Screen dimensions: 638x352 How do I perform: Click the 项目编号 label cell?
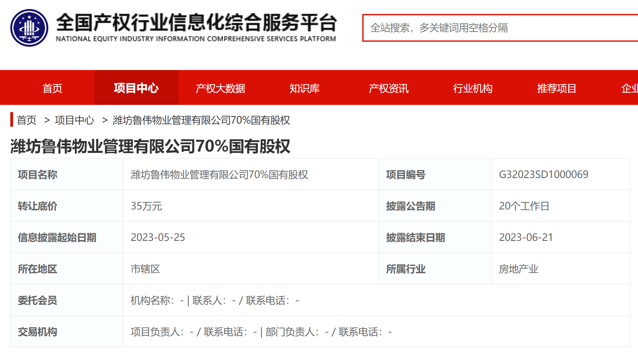435,174
